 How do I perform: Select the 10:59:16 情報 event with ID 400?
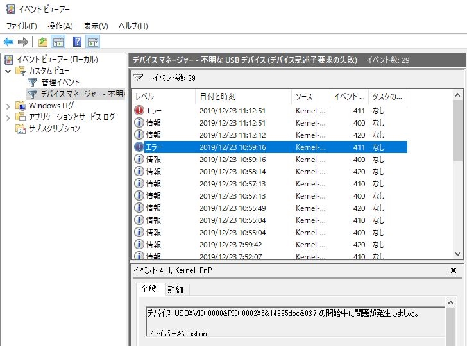[x=269, y=159]
